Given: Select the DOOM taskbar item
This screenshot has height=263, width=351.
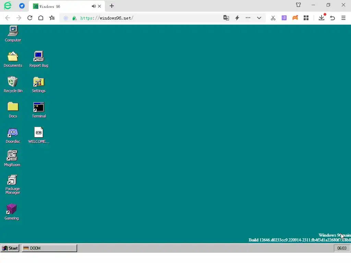Looking at the screenshot, I should point(49,248).
